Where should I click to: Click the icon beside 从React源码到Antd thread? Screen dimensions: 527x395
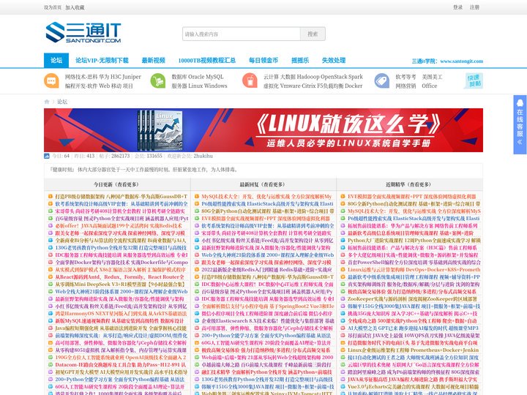51,277
